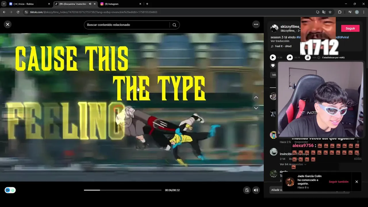Click the views play icon (4.3M)
The image size is (368, 207).
pos(273,57)
